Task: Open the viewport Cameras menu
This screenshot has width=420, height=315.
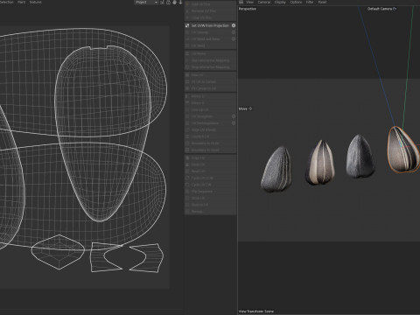Action: (x=264, y=2)
